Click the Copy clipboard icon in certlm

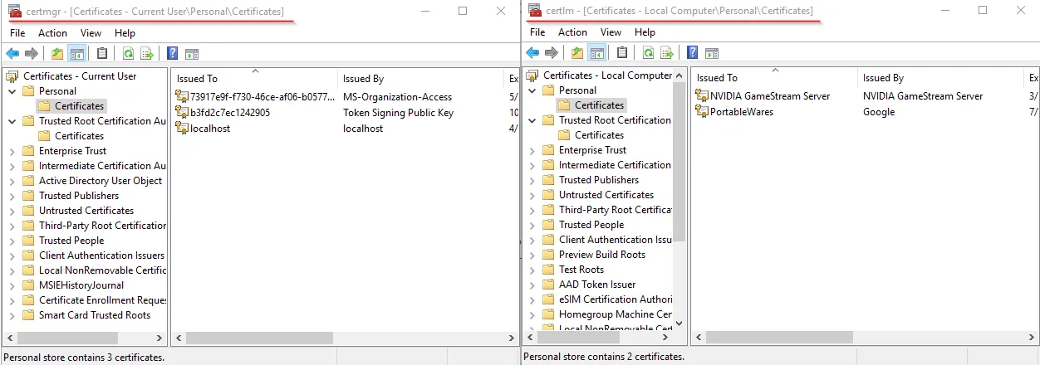(622, 53)
